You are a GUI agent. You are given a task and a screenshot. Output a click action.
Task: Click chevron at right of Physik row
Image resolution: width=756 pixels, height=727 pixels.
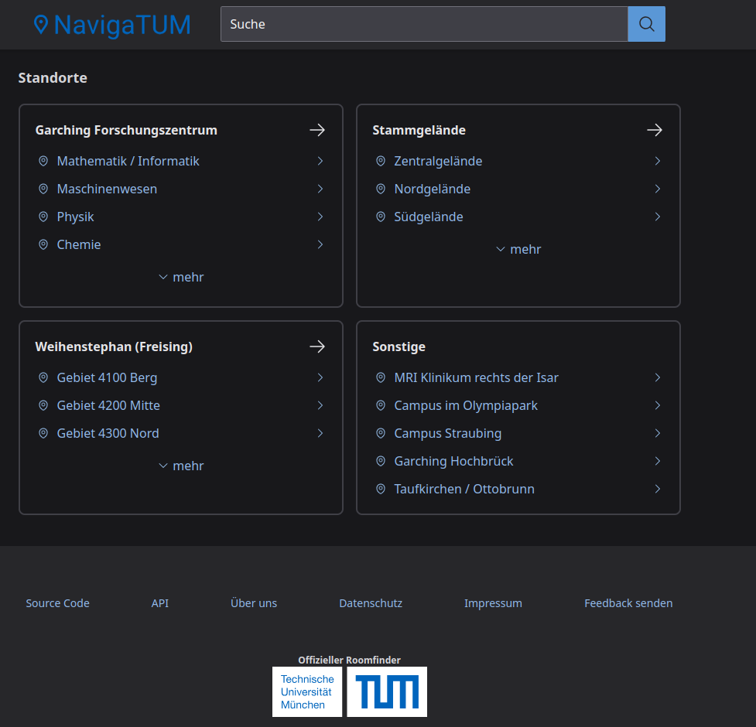coord(320,217)
